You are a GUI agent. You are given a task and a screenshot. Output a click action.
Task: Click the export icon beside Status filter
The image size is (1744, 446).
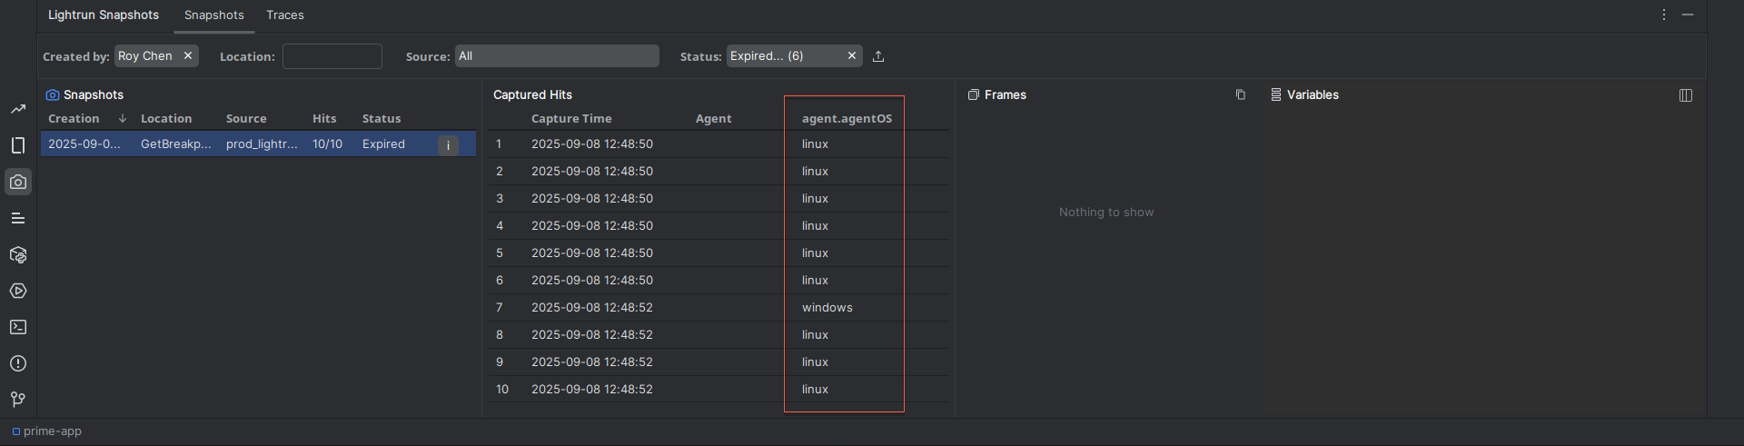click(x=878, y=56)
